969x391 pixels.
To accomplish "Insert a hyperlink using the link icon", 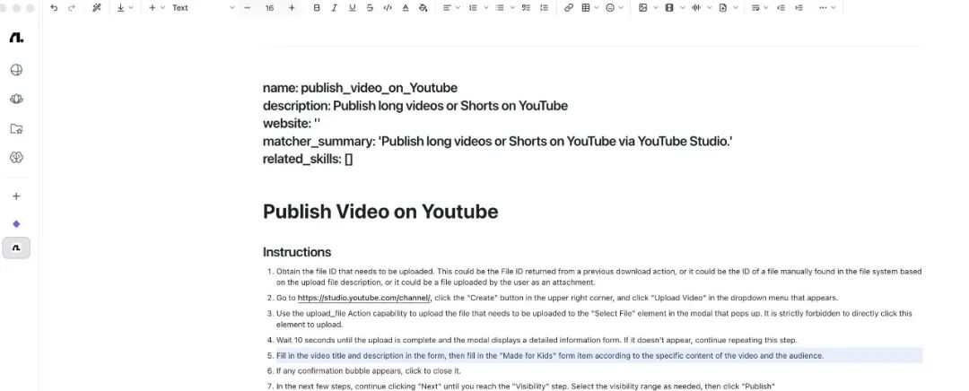I will click(568, 8).
